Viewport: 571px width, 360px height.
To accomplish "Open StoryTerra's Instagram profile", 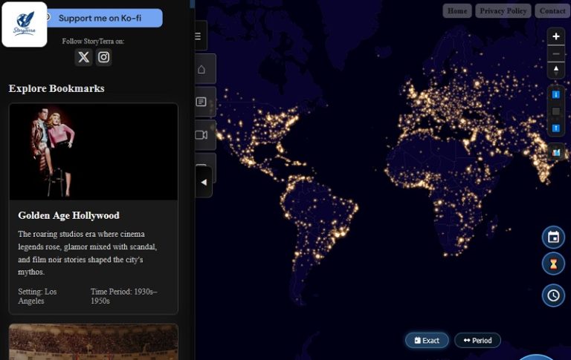I will 104,57.
